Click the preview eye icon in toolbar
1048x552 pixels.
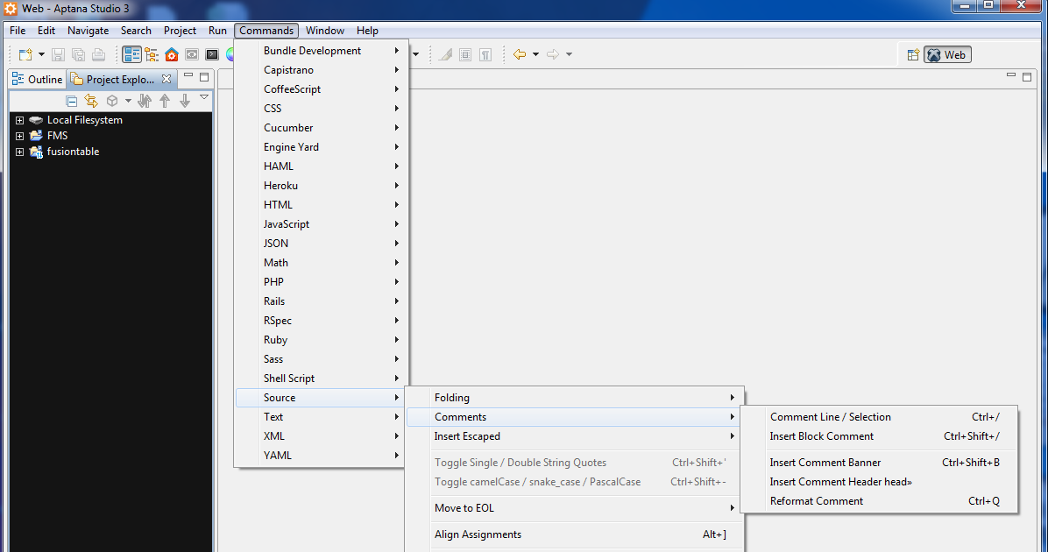(x=192, y=55)
